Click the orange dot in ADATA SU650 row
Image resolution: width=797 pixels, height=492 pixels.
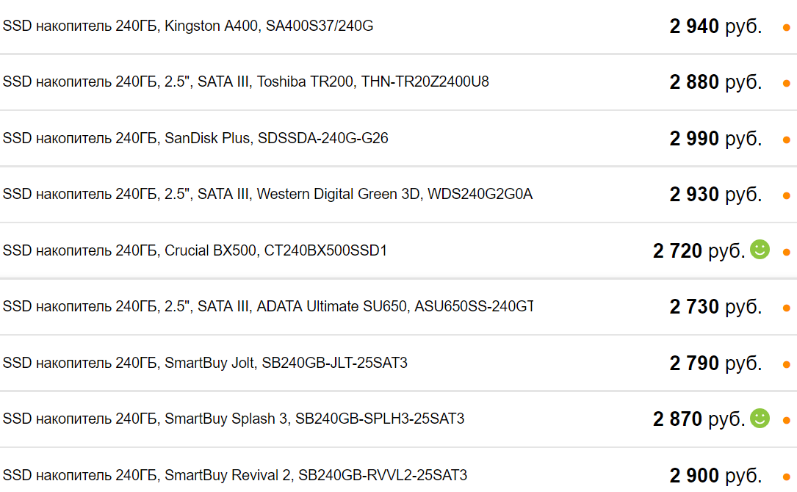pyautogui.click(x=786, y=308)
